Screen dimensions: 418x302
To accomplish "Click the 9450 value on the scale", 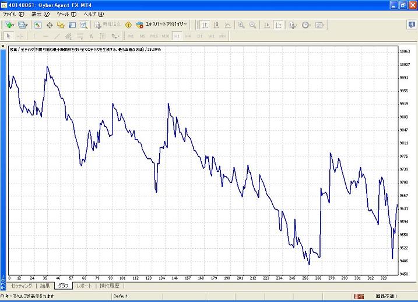I will (x=405, y=274).
